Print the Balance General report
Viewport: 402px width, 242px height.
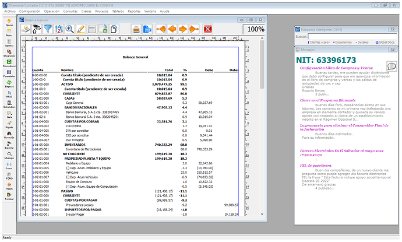click(136, 29)
